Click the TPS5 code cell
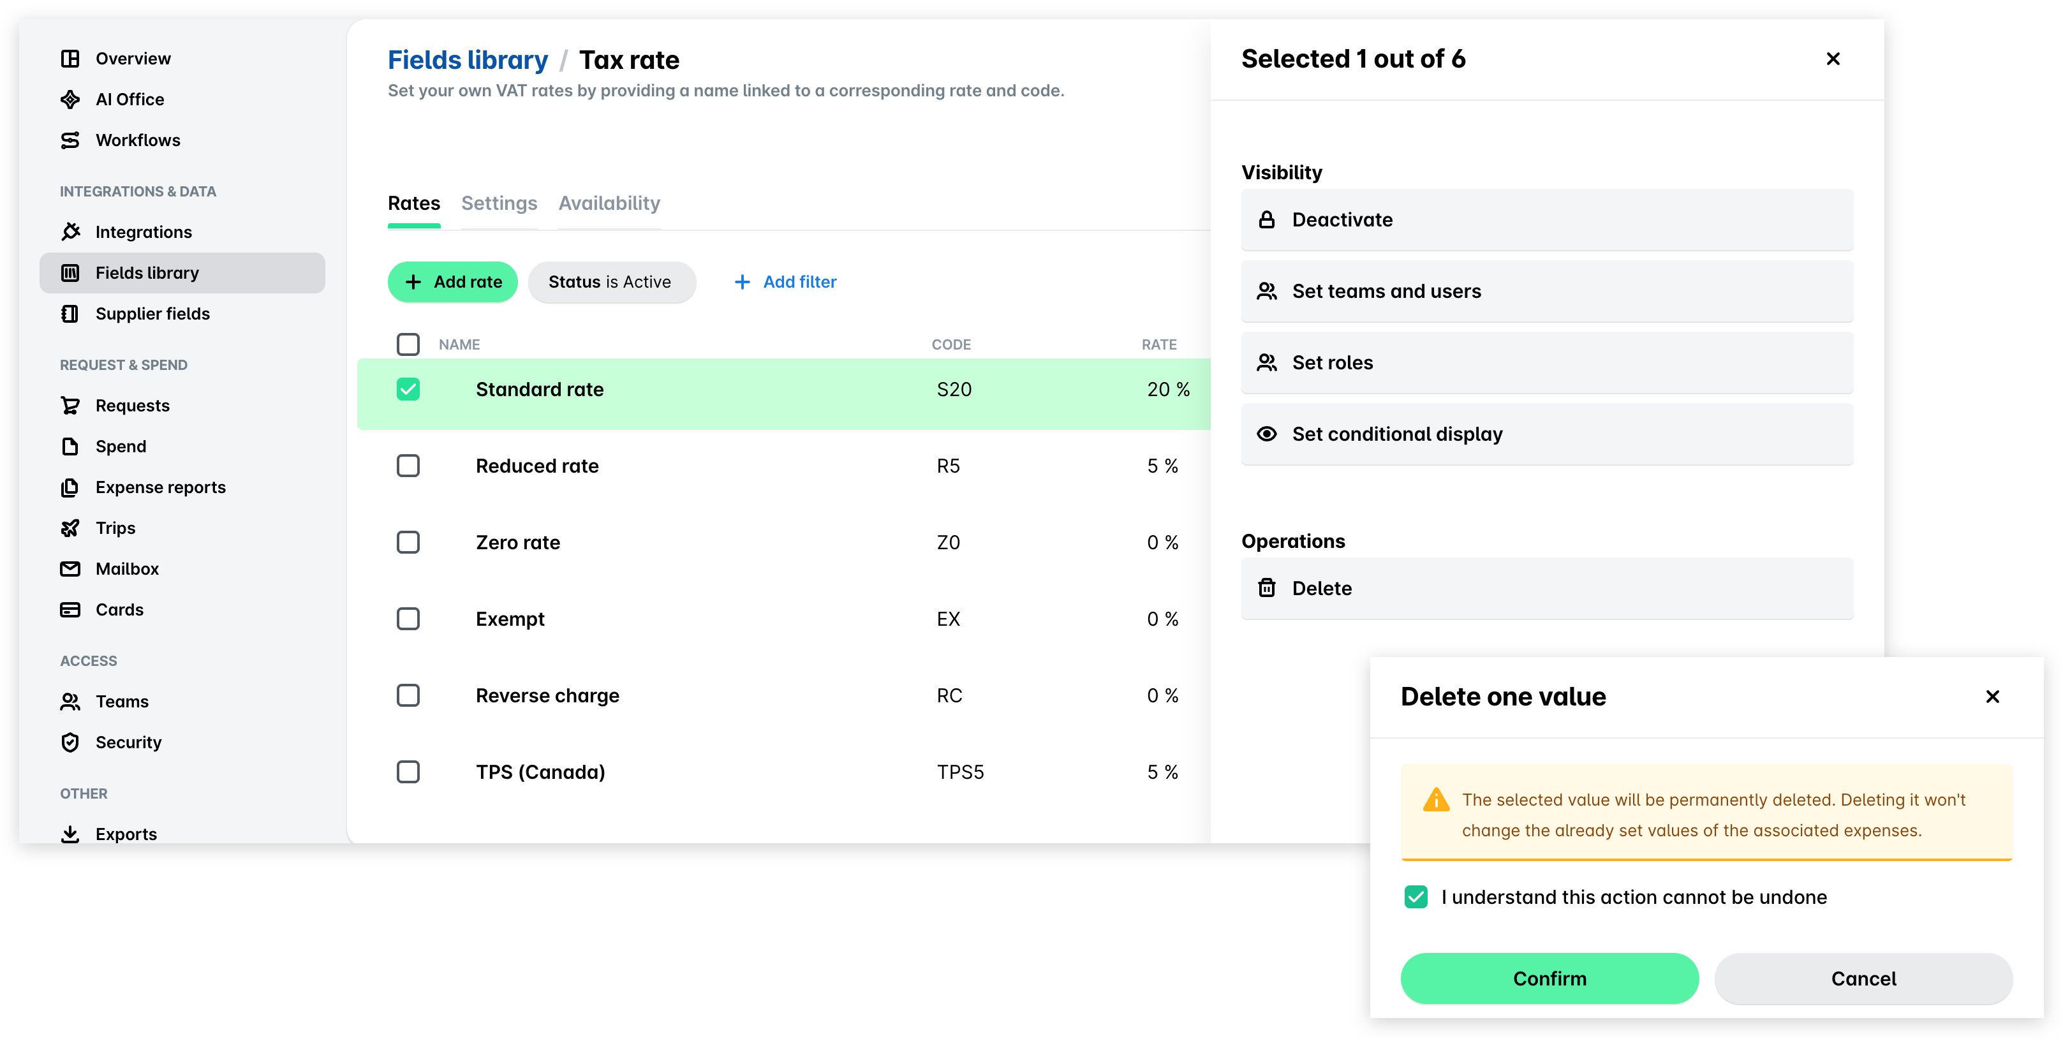The image size is (2063, 1041). tap(960, 772)
